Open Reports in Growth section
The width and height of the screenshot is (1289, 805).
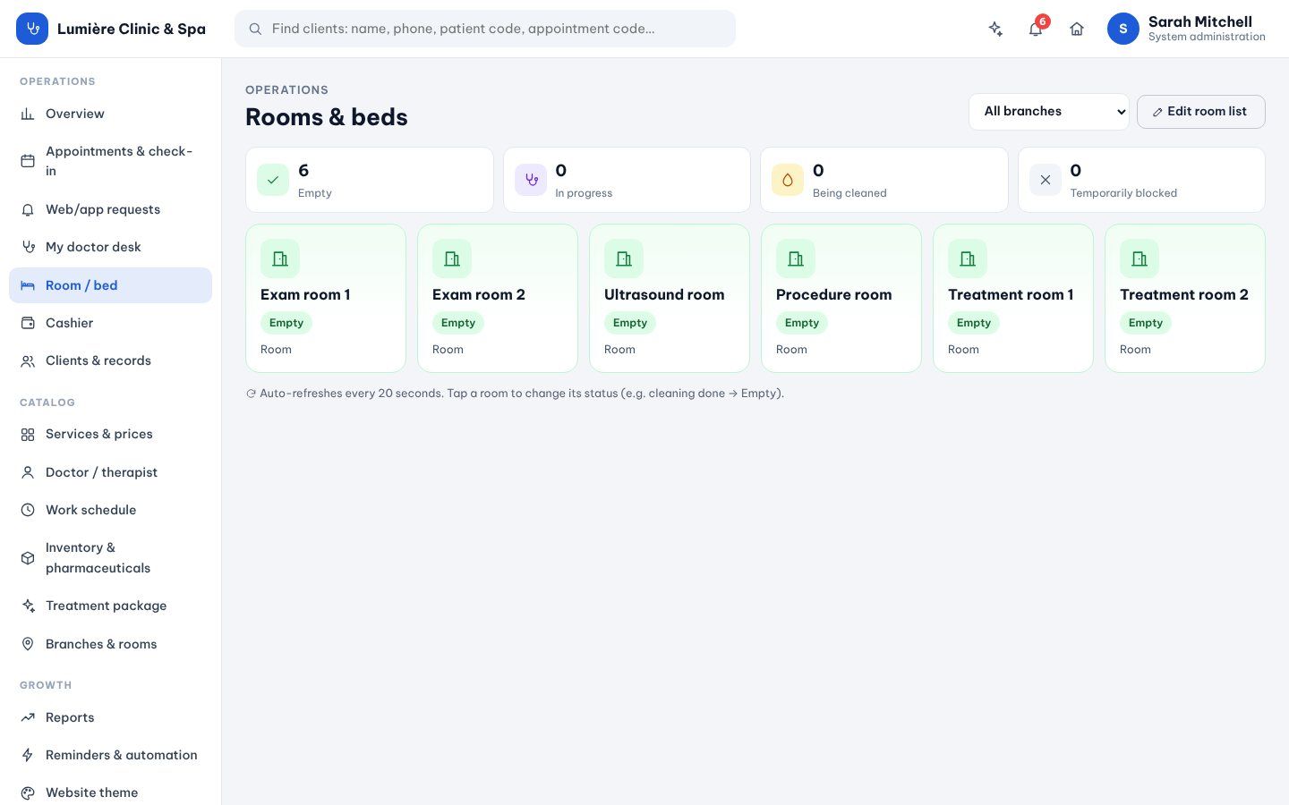[x=110, y=717]
